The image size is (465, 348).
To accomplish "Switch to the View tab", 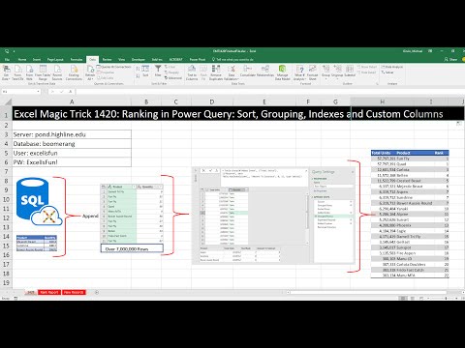I will [121, 60].
